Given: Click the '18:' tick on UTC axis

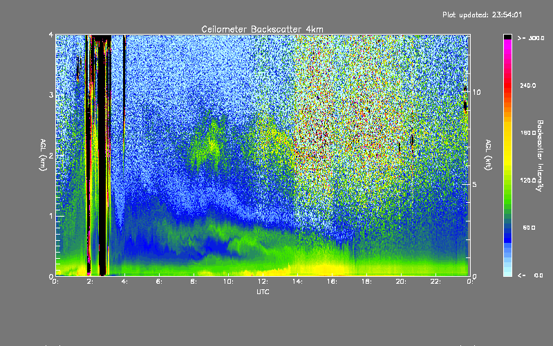Looking at the screenshot, I should pyautogui.click(x=366, y=282).
